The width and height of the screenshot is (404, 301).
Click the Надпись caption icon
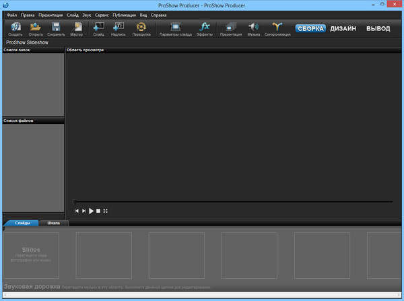118,28
